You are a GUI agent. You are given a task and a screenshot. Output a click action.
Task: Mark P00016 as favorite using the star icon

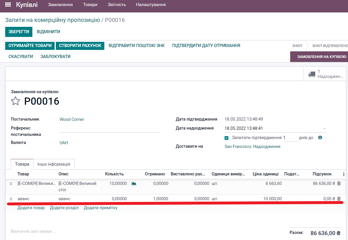15,101
